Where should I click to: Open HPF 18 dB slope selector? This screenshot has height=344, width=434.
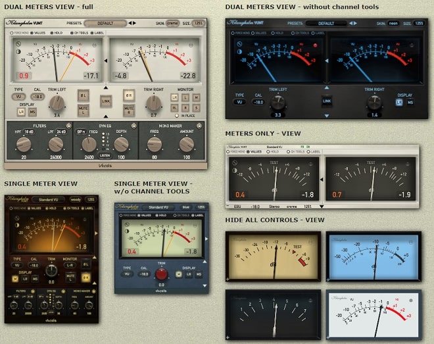28,132
